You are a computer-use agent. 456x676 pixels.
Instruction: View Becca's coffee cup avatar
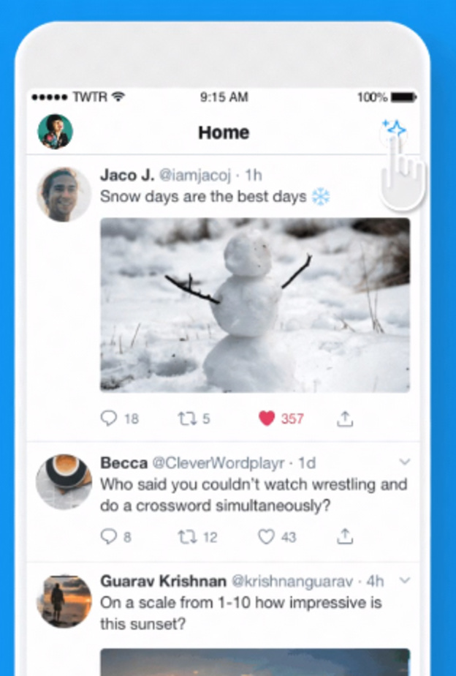pyautogui.click(x=64, y=481)
